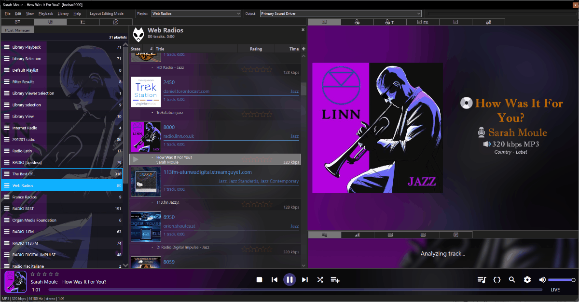
Task: Click the PList Manager tab
Action: [17, 30]
